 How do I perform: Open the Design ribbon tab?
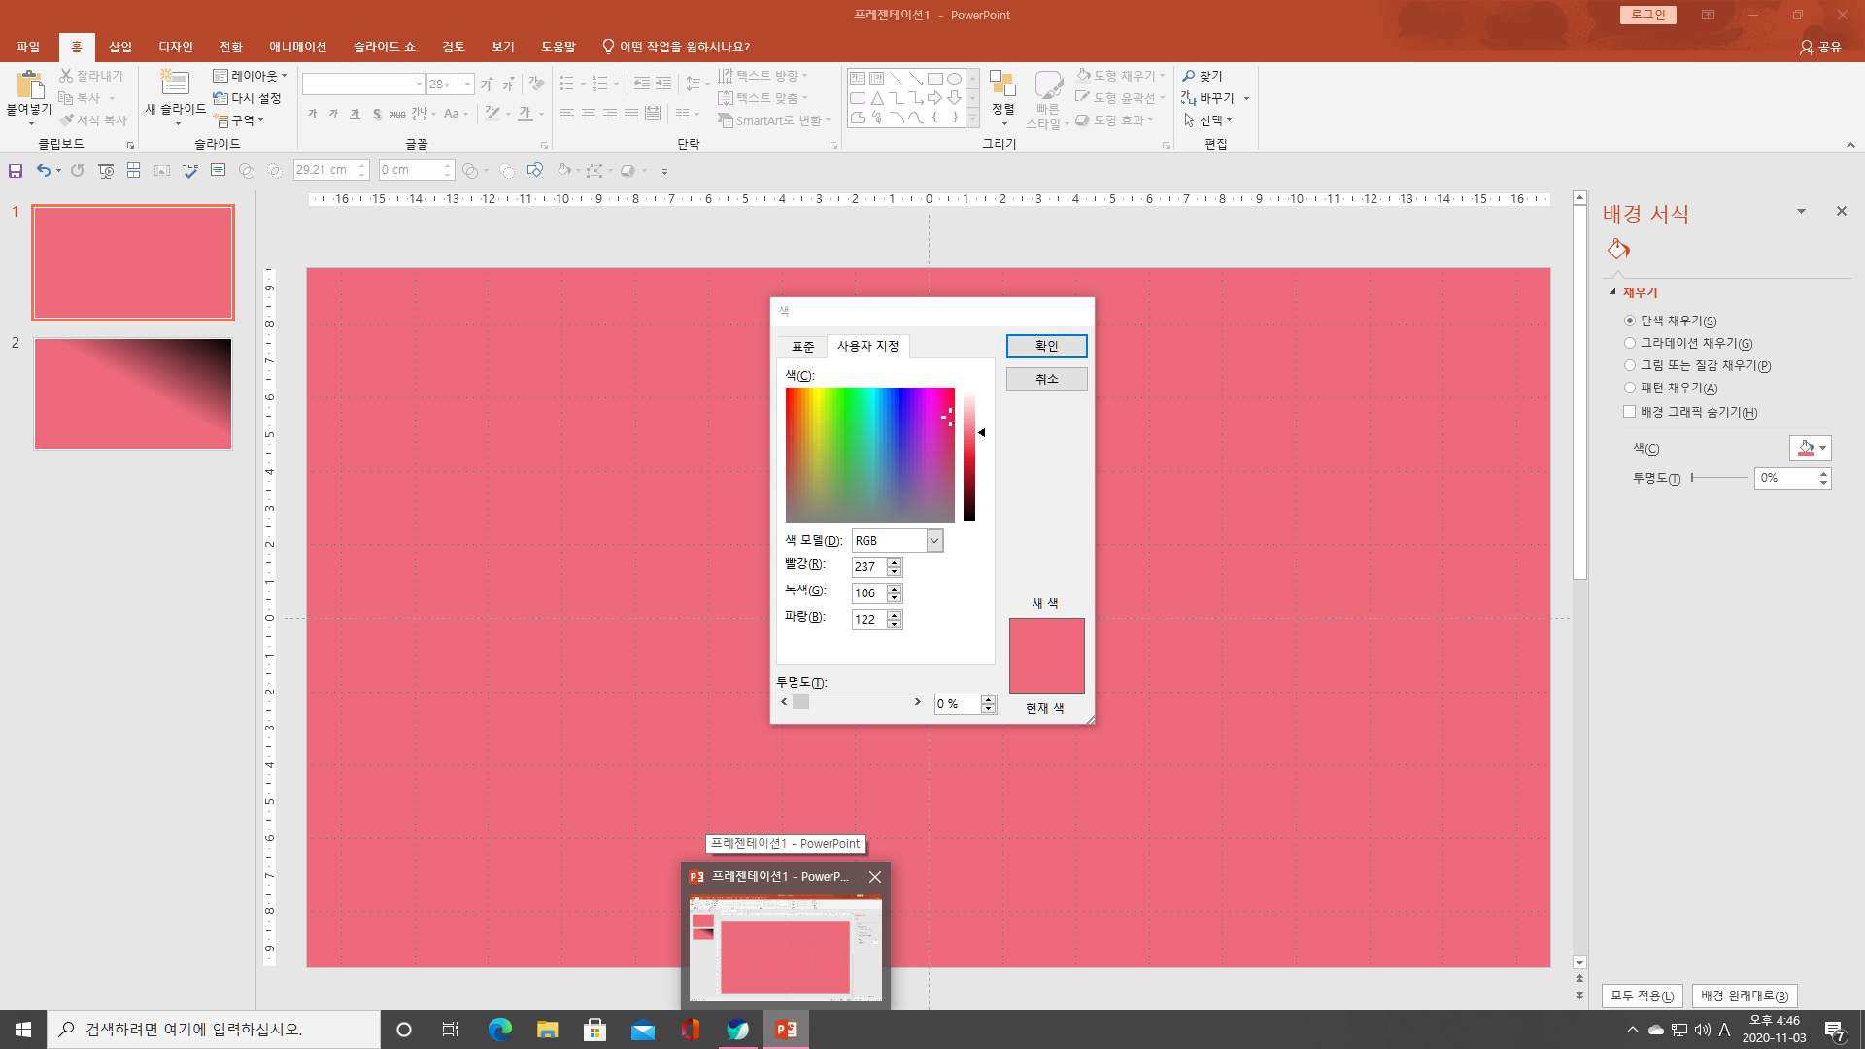pos(176,47)
